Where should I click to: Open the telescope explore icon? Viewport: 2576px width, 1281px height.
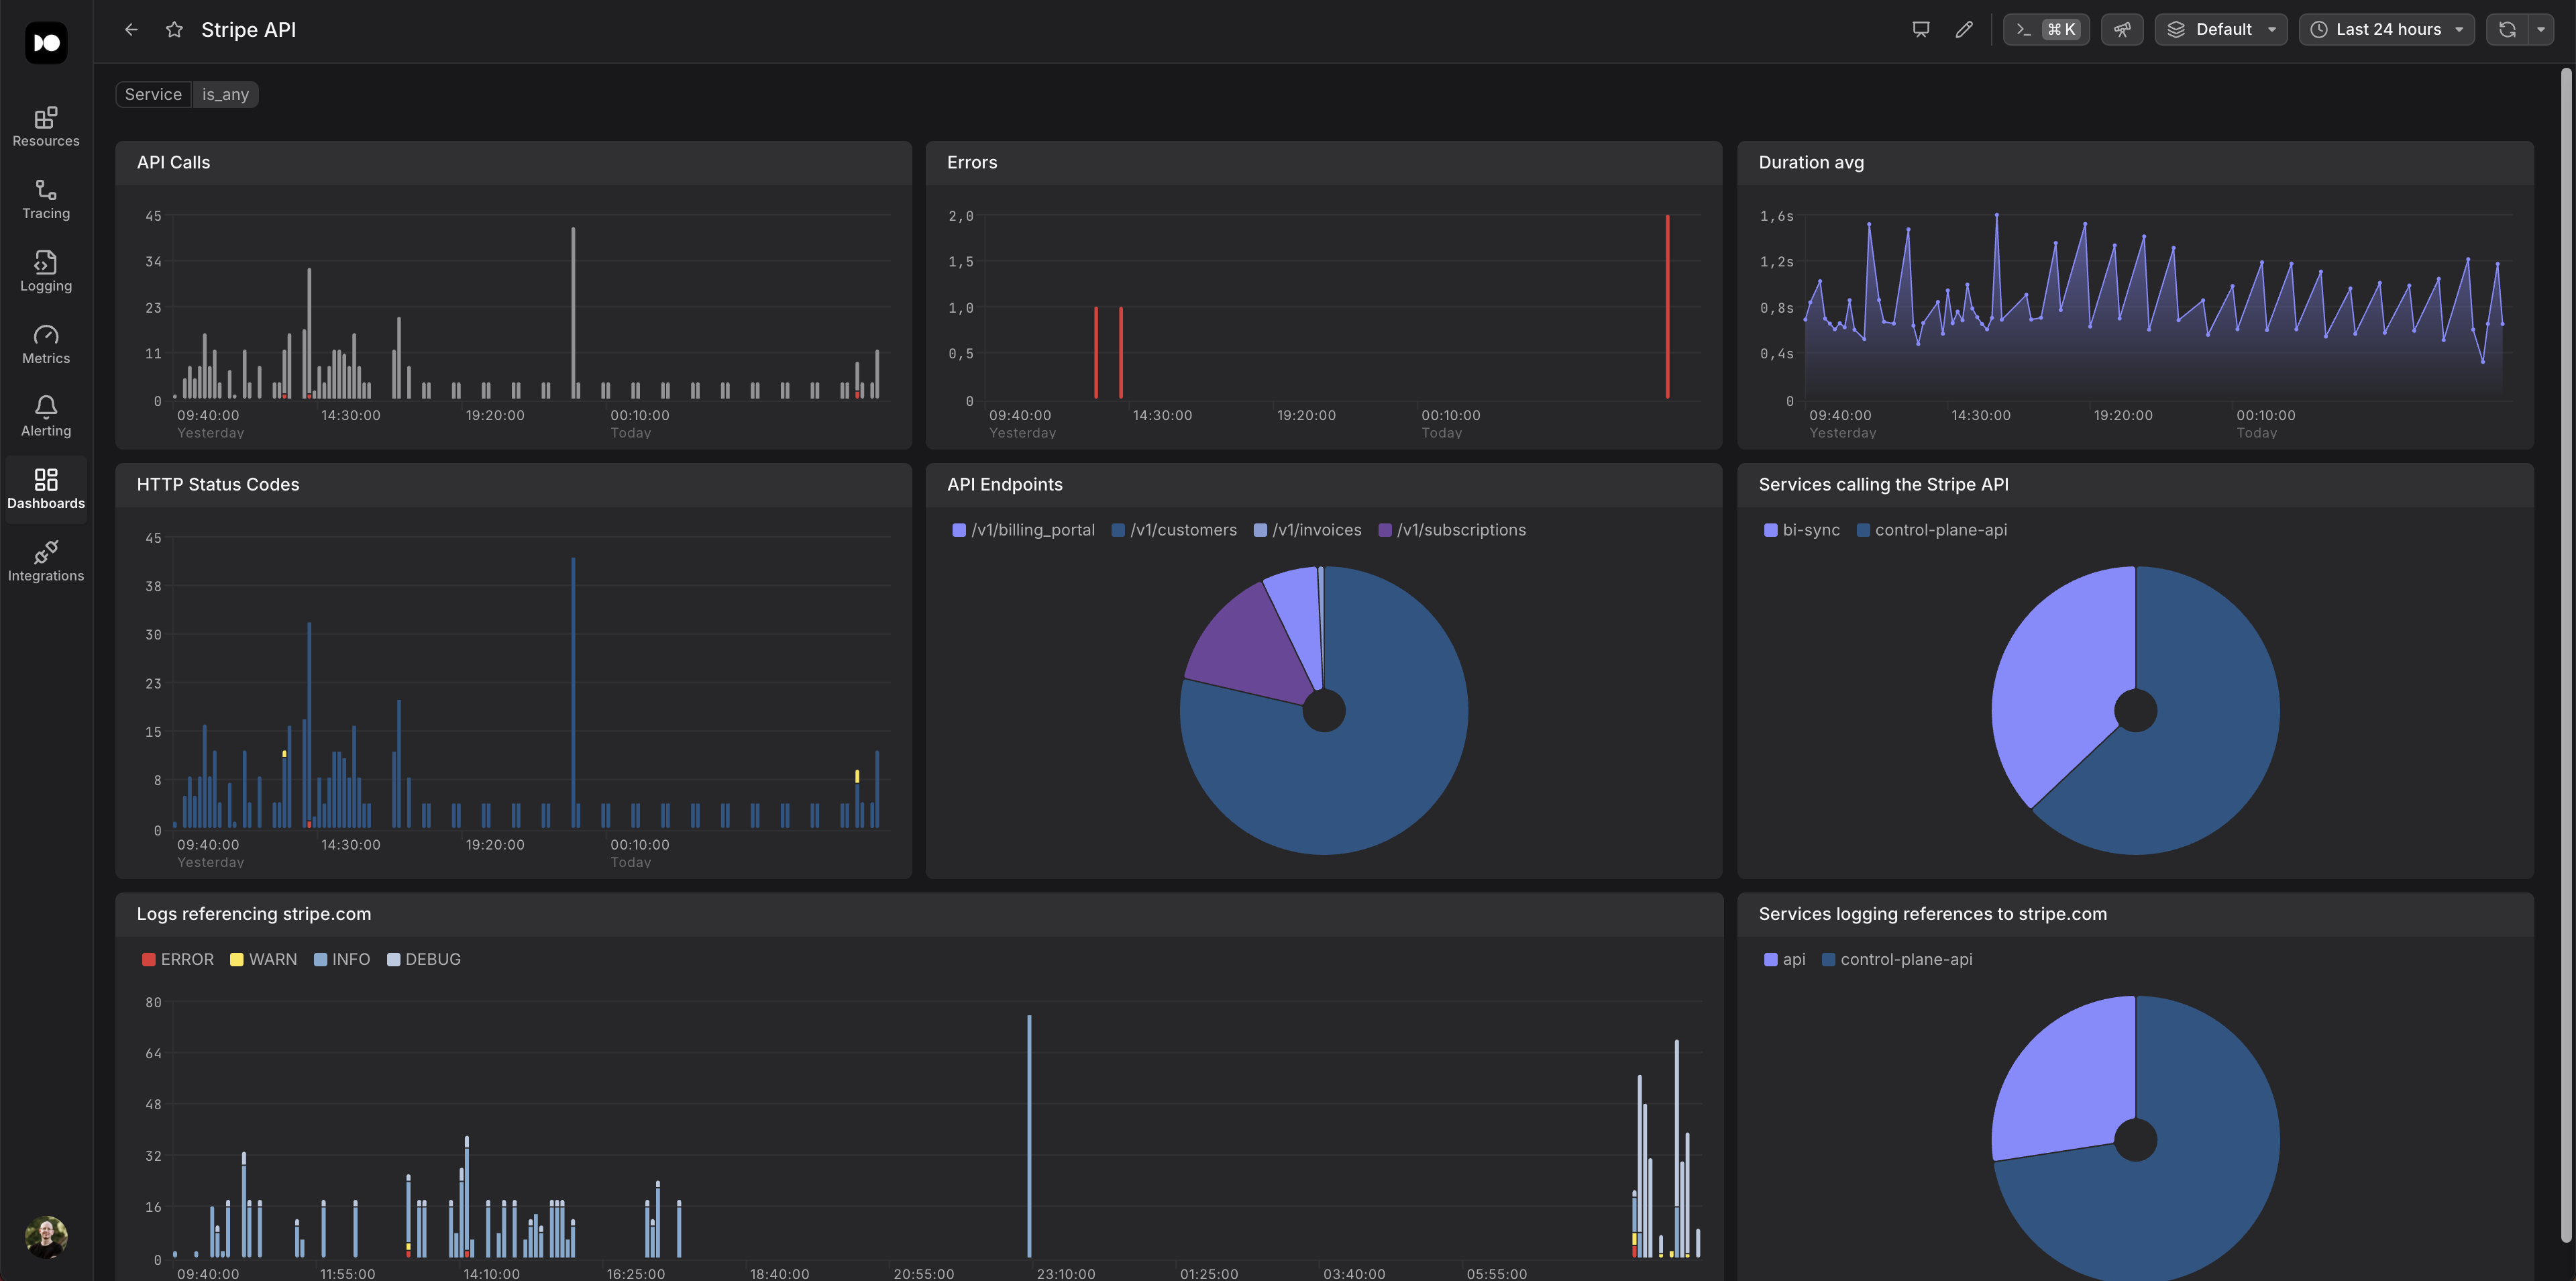(x=2122, y=29)
